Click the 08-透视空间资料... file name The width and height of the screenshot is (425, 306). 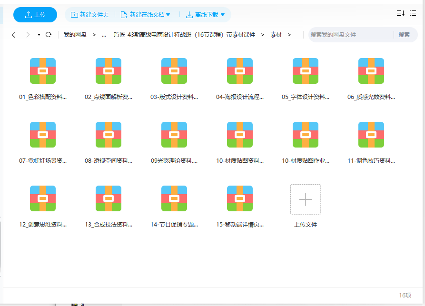point(109,160)
